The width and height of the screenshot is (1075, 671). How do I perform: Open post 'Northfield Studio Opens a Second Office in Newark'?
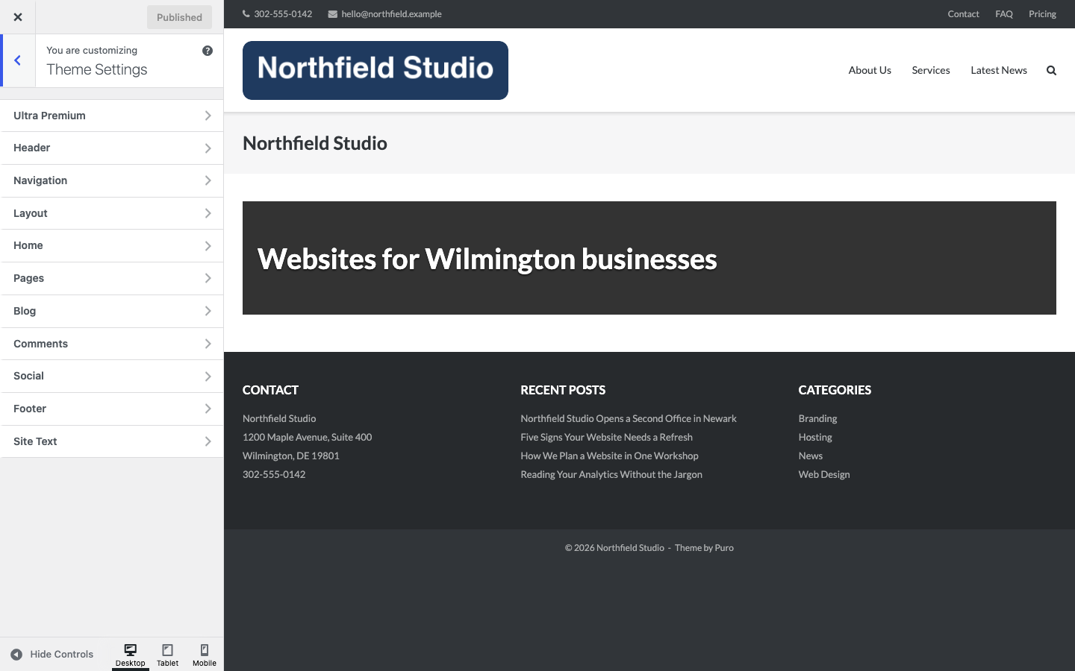(x=629, y=419)
